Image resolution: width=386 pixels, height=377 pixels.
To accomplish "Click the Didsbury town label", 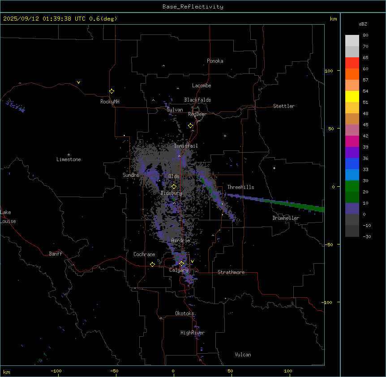I will 172,193.
